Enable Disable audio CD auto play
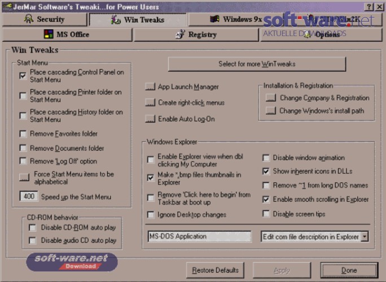The image size is (386, 282). 32,240
